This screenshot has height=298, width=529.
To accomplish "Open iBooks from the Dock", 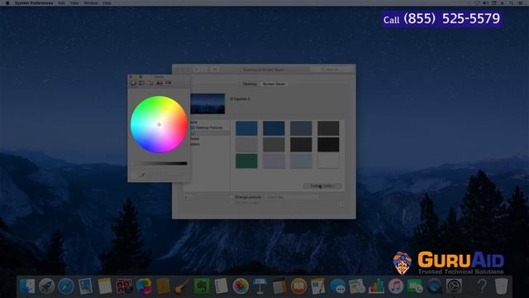I will [x=299, y=286].
